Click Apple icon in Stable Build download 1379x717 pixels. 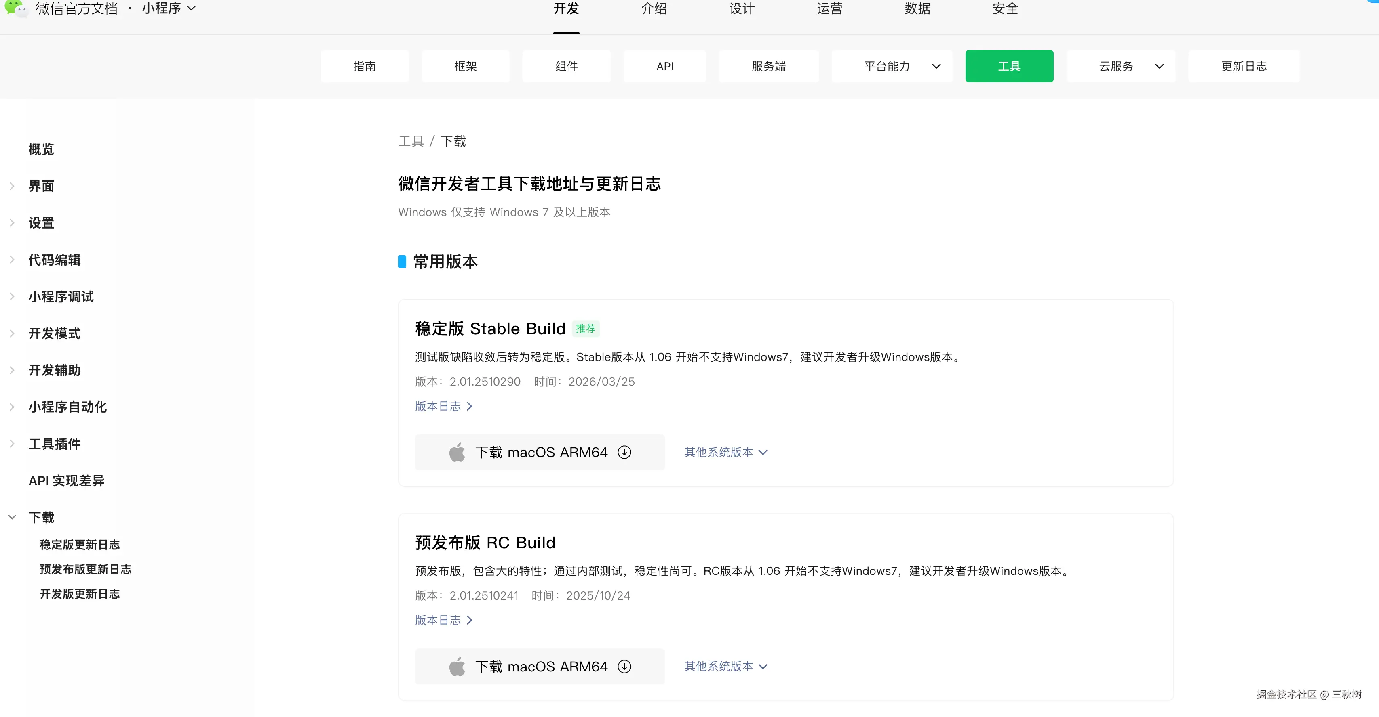coord(457,452)
